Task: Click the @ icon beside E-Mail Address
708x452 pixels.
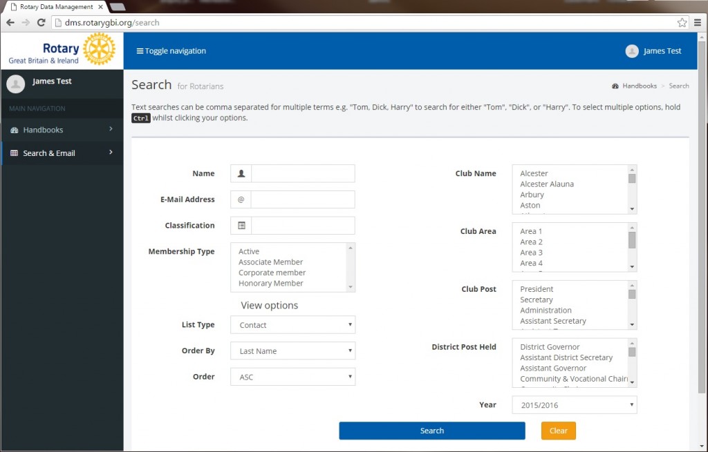Action: coord(241,199)
